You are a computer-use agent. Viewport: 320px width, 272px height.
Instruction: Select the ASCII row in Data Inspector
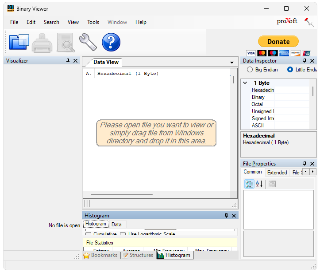tap(279, 126)
